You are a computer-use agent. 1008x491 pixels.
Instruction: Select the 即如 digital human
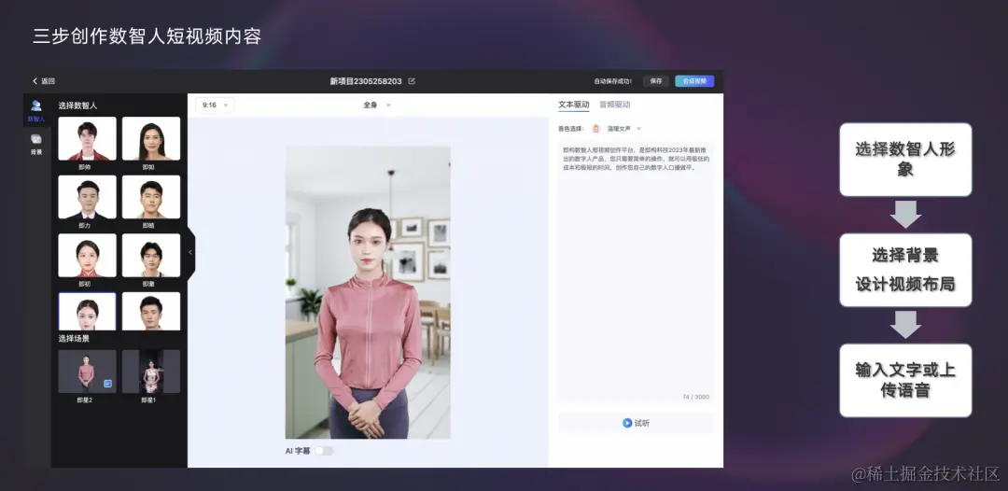[x=151, y=138]
